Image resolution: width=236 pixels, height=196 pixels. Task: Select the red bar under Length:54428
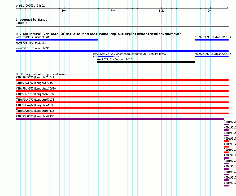click(x=122, y=113)
